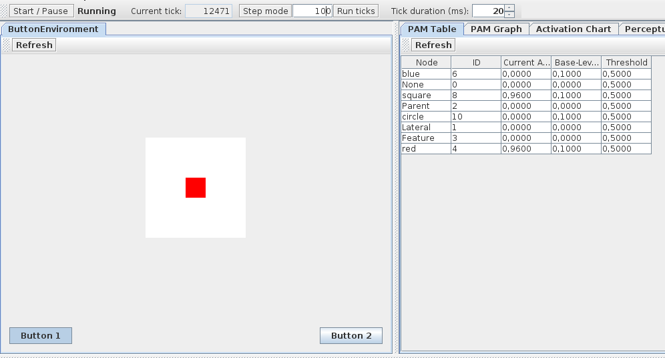Click the Run ticks button

tap(355, 11)
